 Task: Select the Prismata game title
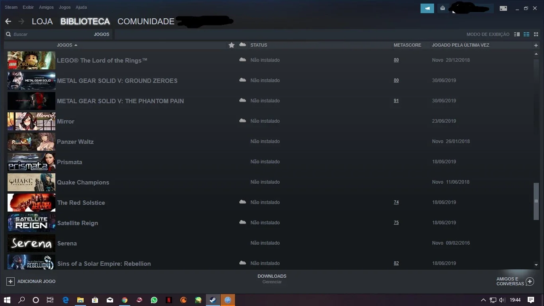tap(70, 162)
